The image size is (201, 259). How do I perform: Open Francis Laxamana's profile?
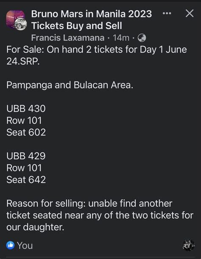pos(68,38)
